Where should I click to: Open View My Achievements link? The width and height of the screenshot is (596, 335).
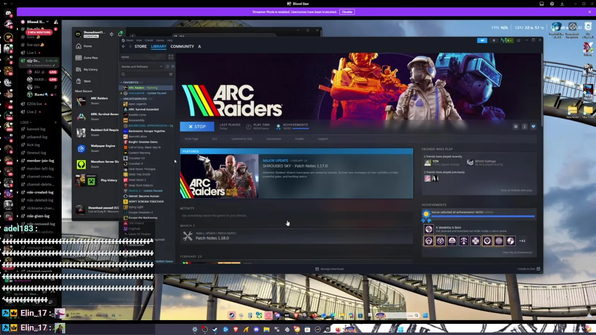517,253
